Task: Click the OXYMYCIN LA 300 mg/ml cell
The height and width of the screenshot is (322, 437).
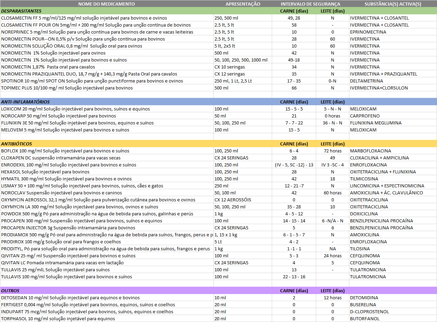Action: click(x=107, y=207)
